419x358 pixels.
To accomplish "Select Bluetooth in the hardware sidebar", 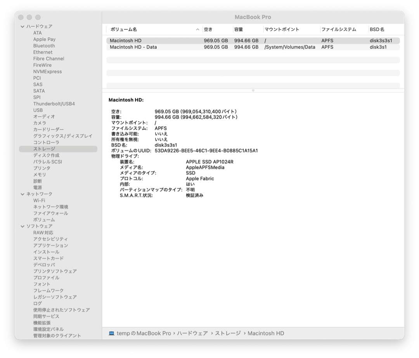I will click(x=43, y=46).
